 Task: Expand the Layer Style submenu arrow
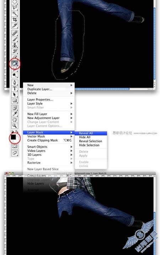pyautogui.click(x=71, y=104)
